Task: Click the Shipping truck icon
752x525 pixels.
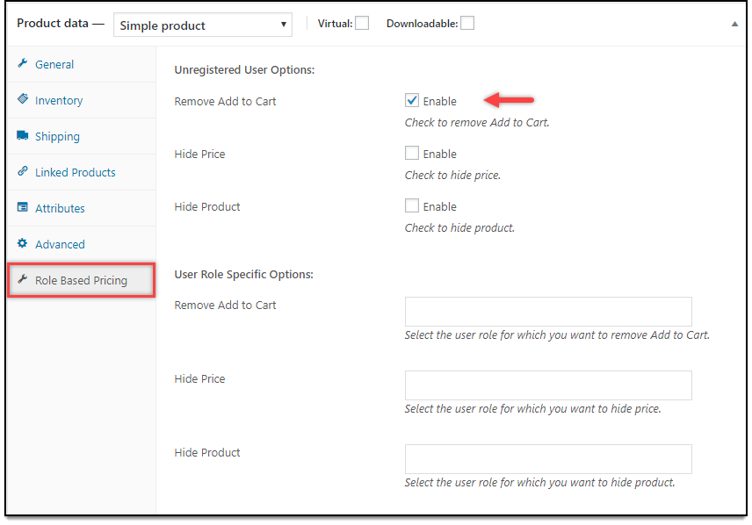Action: [23, 136]
